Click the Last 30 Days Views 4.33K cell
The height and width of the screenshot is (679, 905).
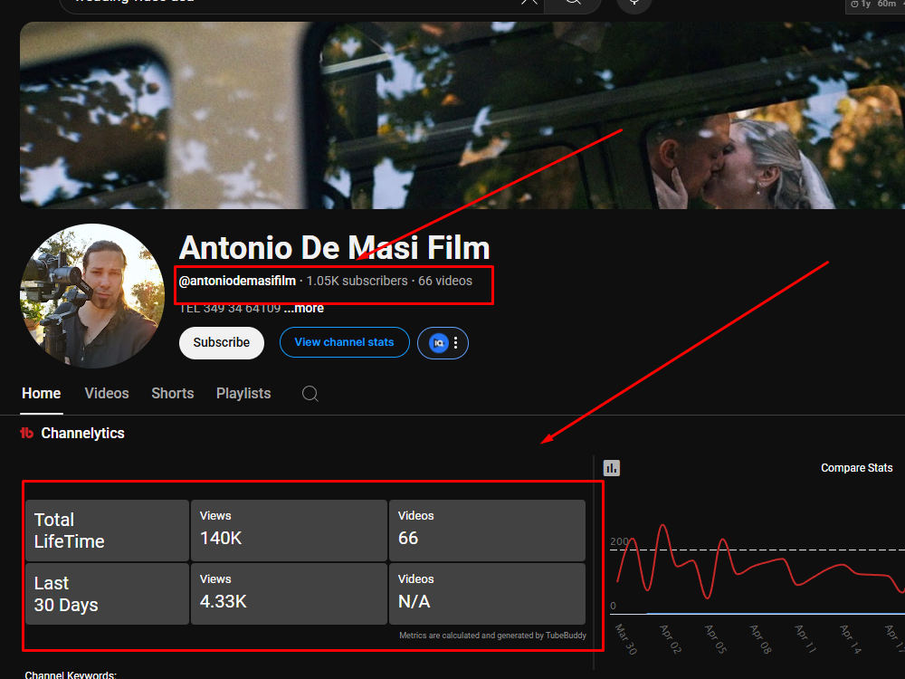coord(289,594)
